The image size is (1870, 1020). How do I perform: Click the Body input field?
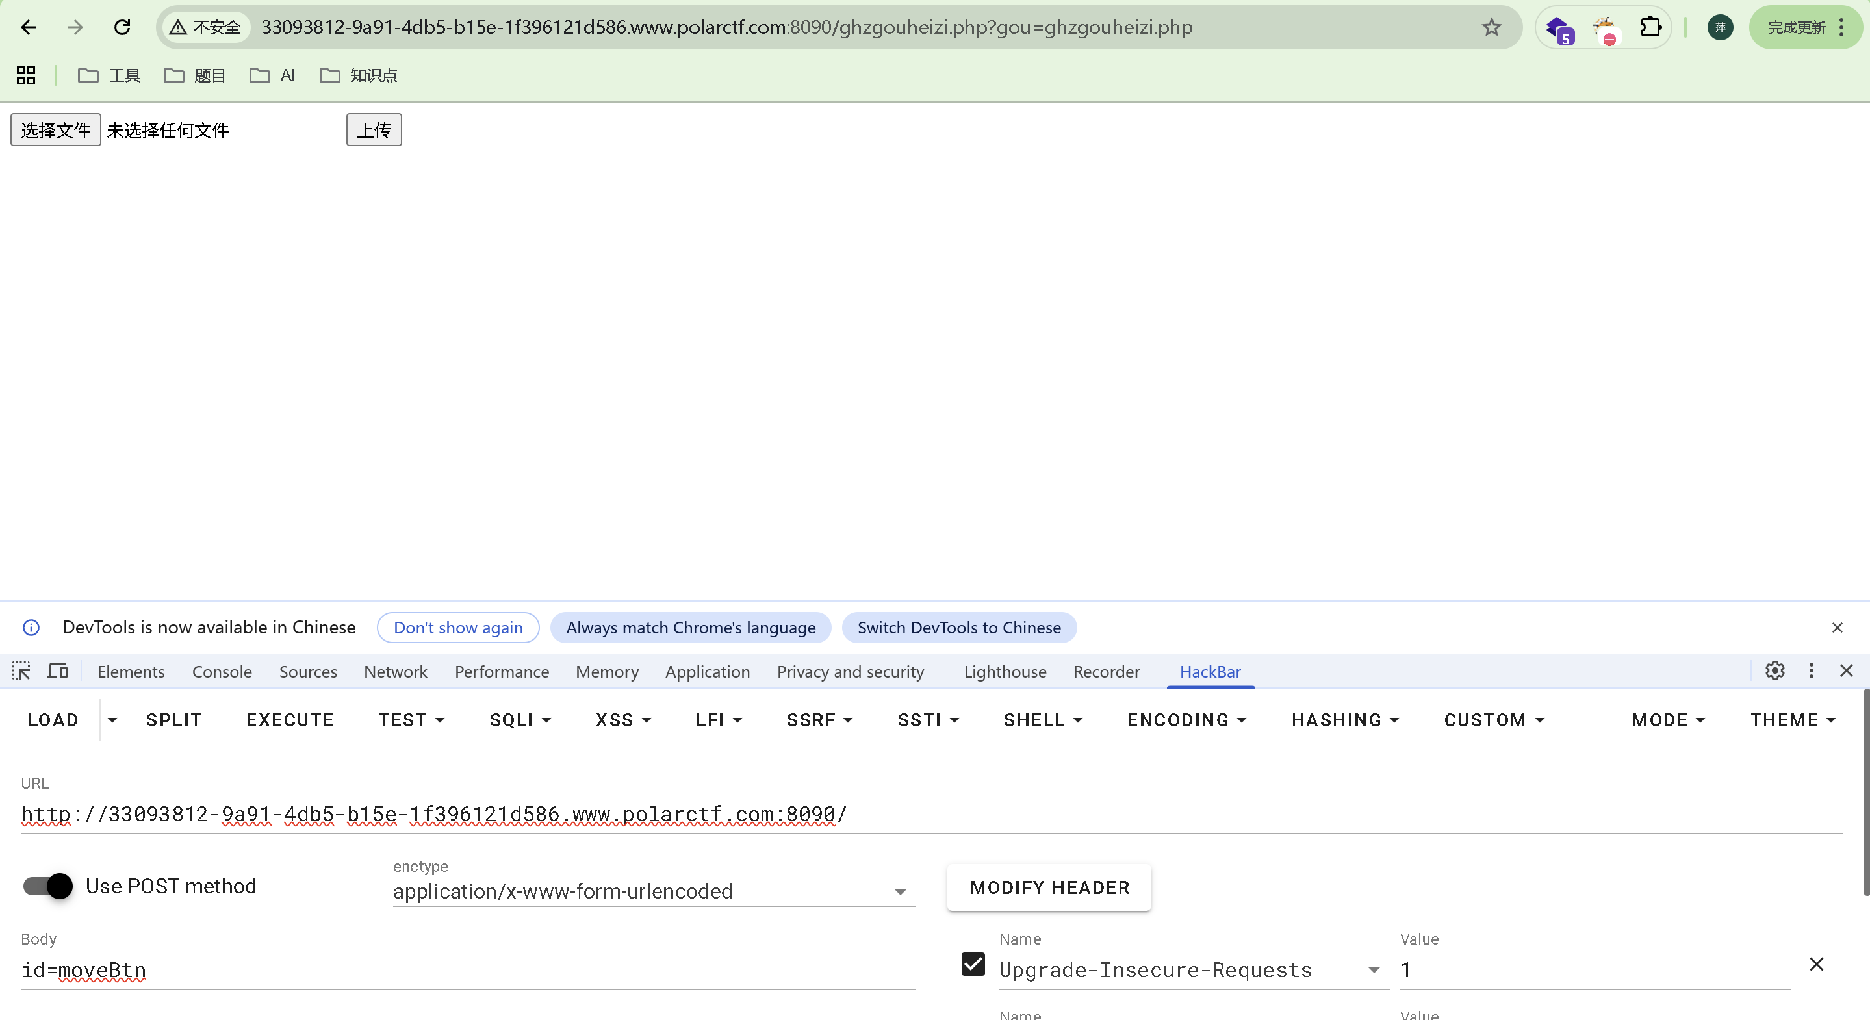468,970
